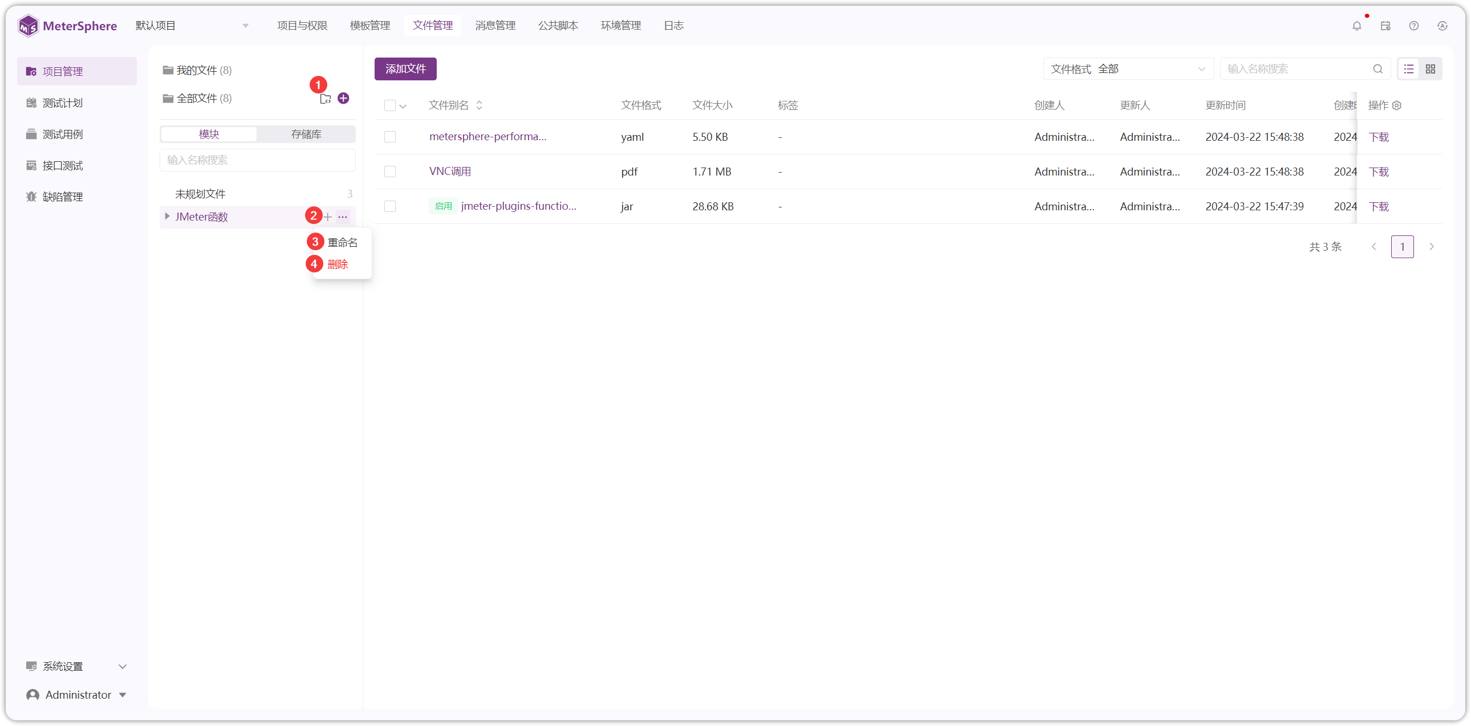The image size is (1471, 726).
Task: Choose 重命名 from the context menu
Action: click(343, 243)
